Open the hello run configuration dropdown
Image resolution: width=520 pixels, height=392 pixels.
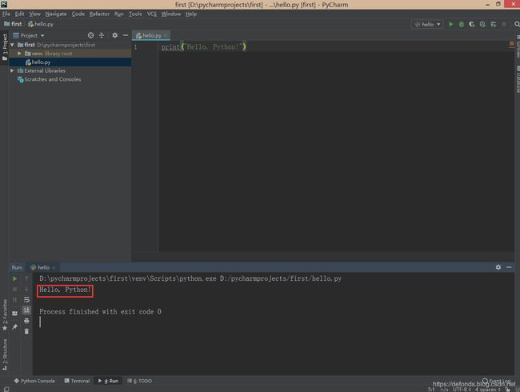tap(427, 24)
